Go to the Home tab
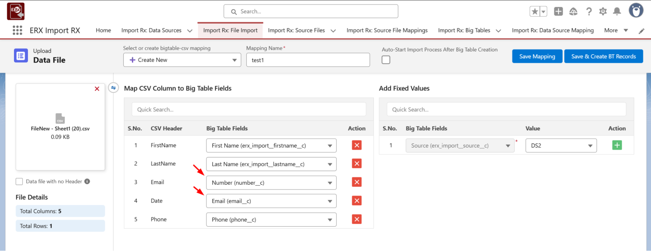This screenshot has height=251, width=651. [103, 30]
